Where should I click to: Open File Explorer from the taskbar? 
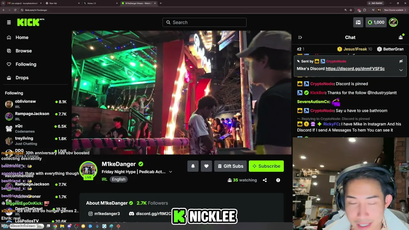62,226
